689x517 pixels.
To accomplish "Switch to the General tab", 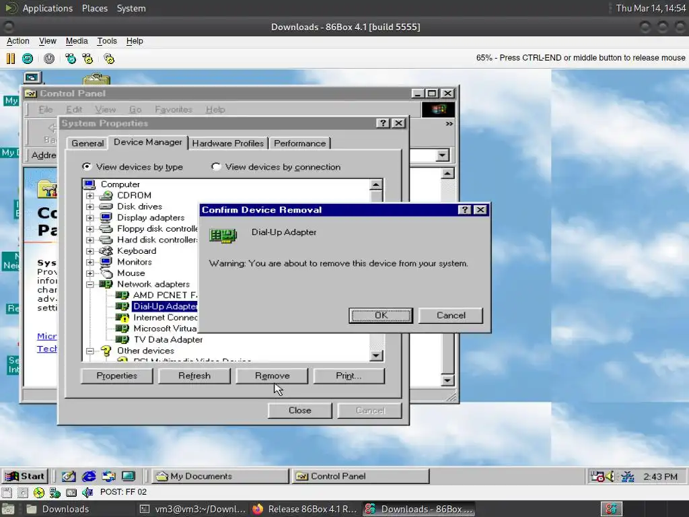I will point(87,143).
